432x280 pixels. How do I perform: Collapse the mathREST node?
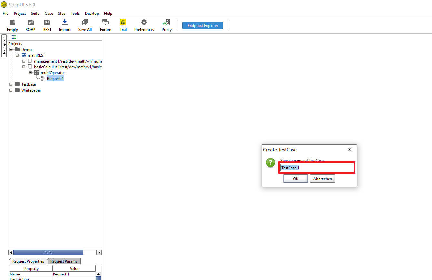[17, 55]
